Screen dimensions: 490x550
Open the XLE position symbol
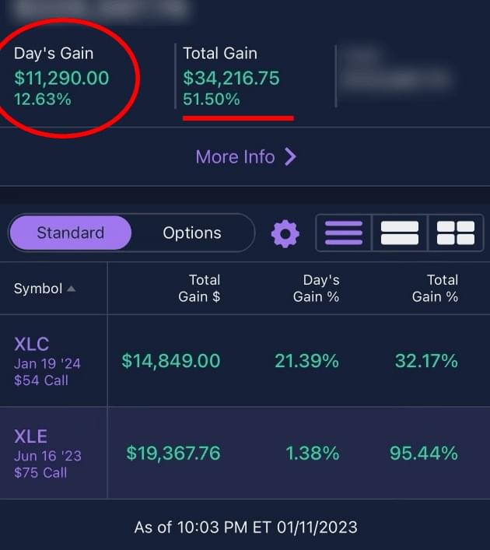click(31, 436)
